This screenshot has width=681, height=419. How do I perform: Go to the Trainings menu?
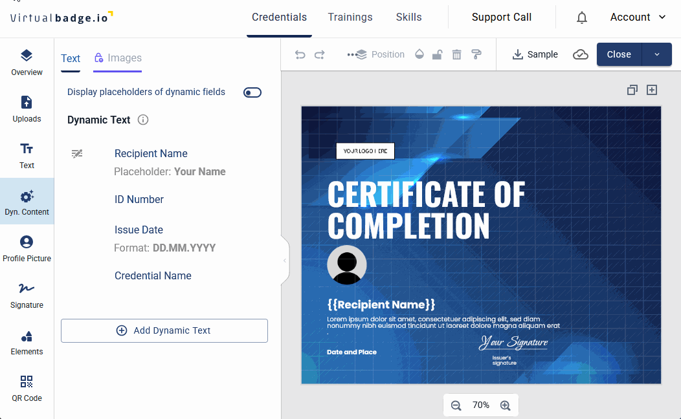click(350, 17)
